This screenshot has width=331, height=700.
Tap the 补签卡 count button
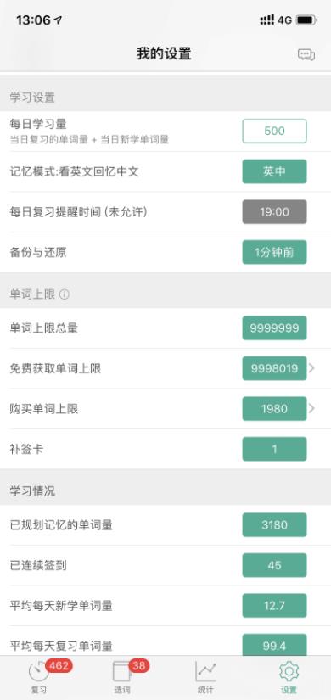click(x=274, y=449)
